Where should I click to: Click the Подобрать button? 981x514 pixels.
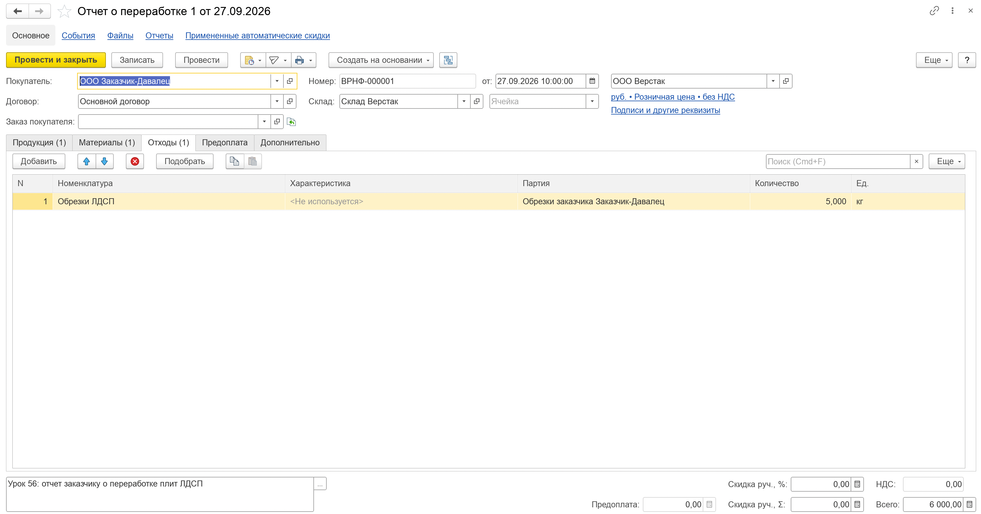[185, 161]
